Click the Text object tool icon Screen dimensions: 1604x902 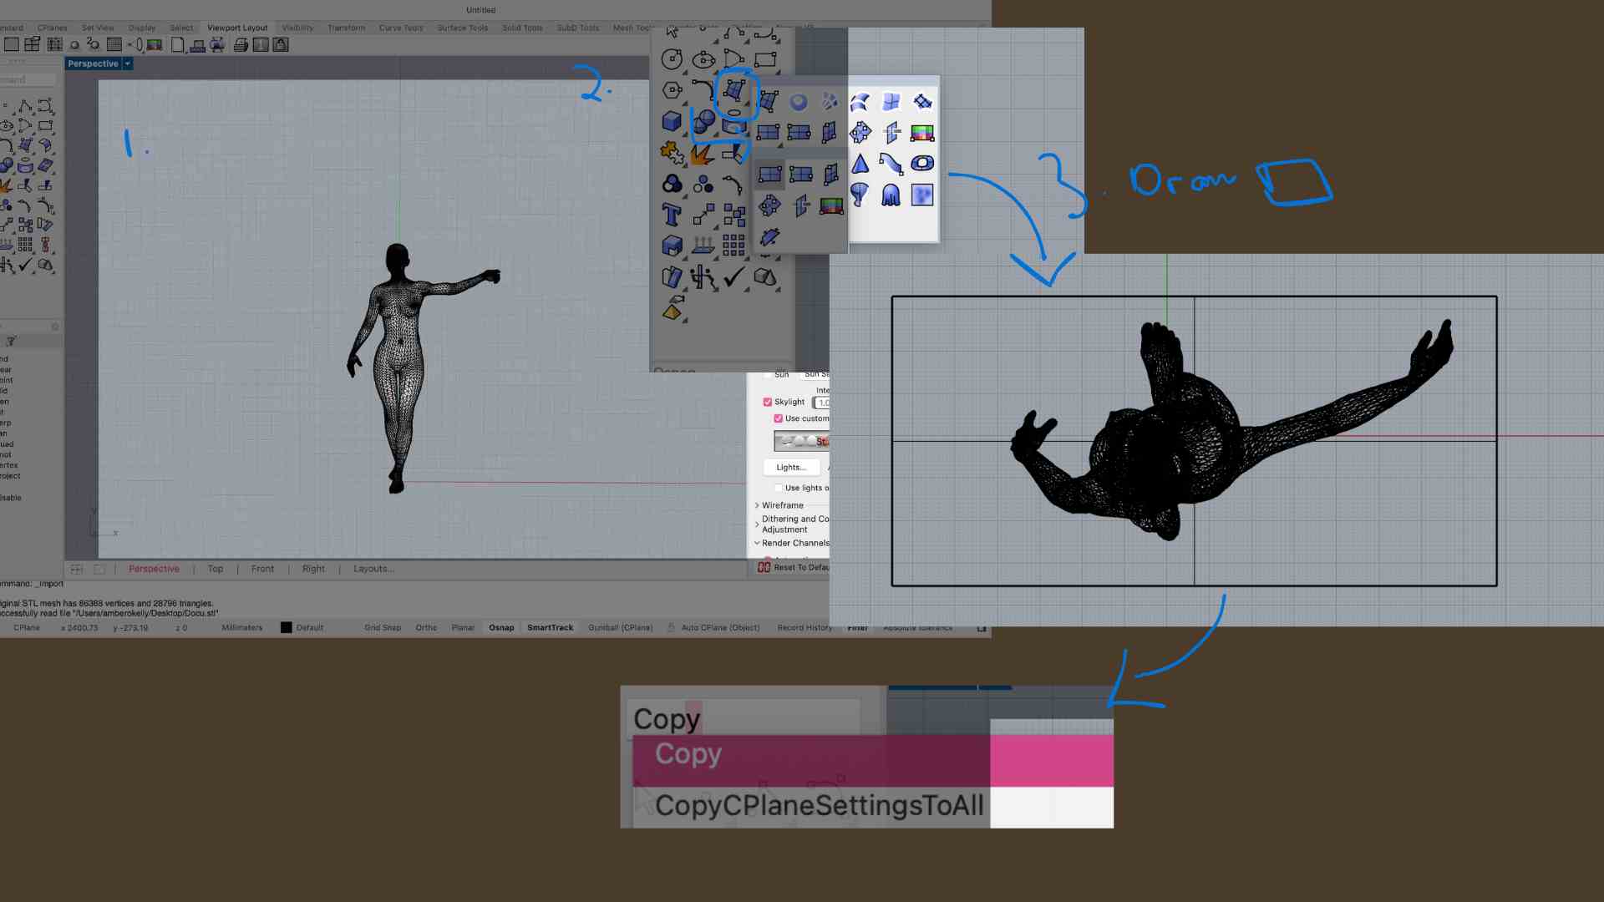672,215
